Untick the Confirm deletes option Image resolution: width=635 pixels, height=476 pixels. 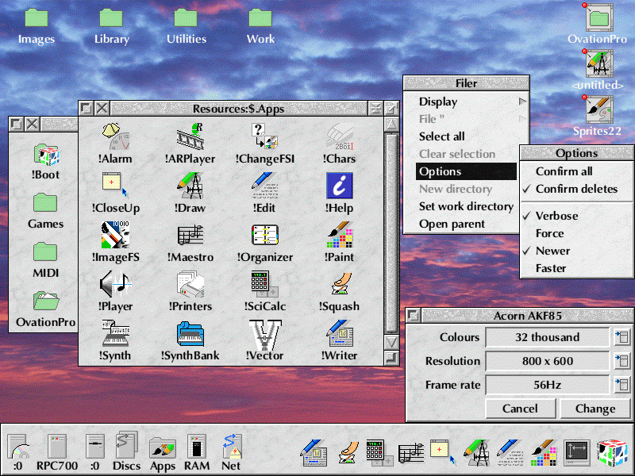(x=577, y=189)
